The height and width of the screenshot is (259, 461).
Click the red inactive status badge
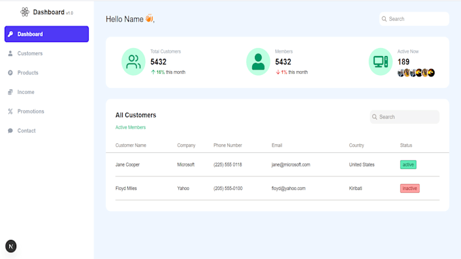coord(409,188)
